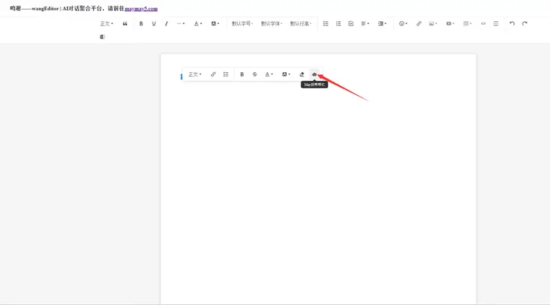Click the undo arrow icon
Viewport: 550px width, 305px height.
511,23
